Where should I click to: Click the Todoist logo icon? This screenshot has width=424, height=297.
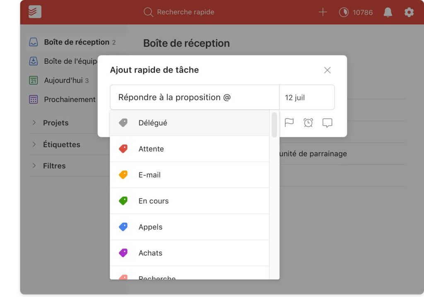(34, 12)
